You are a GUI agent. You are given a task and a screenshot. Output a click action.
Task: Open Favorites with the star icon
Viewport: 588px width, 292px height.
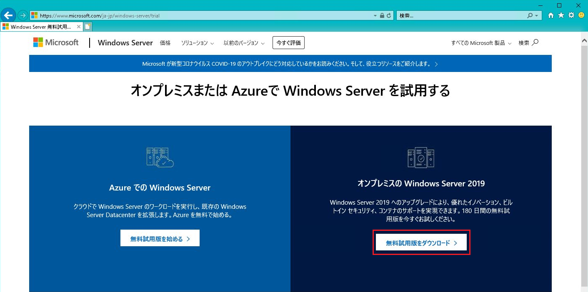560,15
